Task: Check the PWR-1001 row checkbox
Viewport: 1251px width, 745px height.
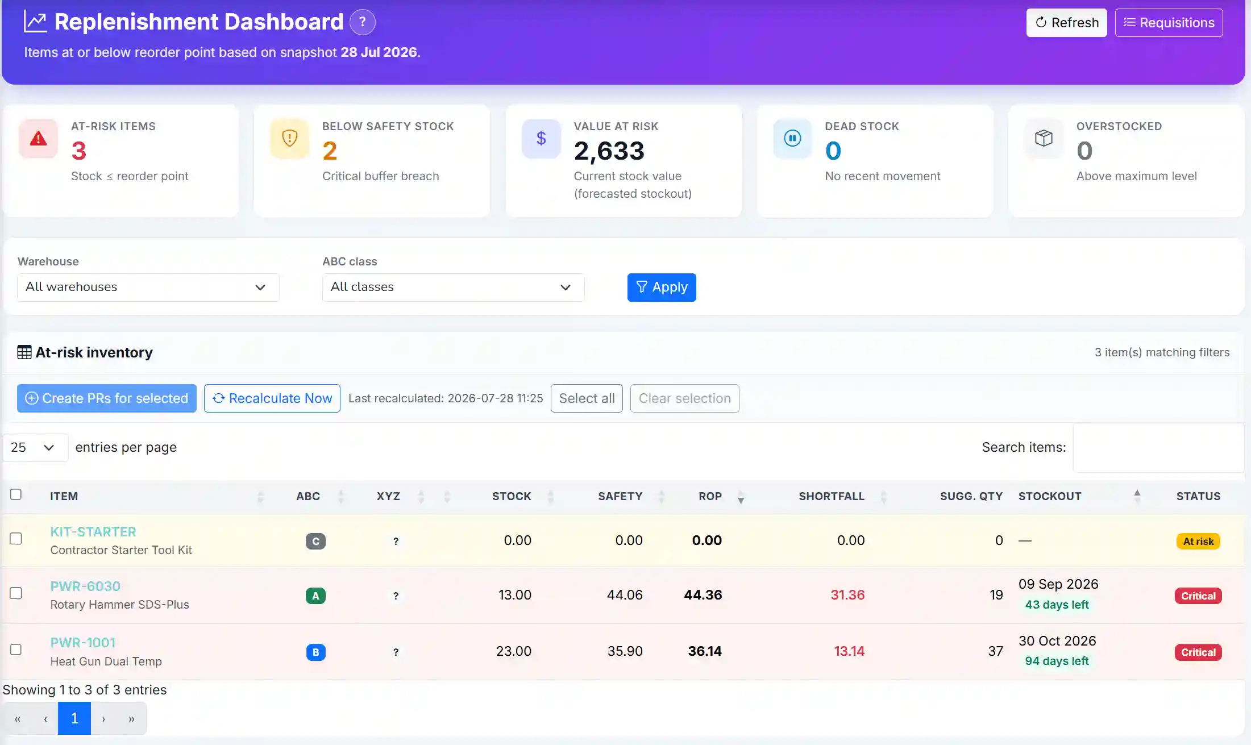Action: point(16,649)
